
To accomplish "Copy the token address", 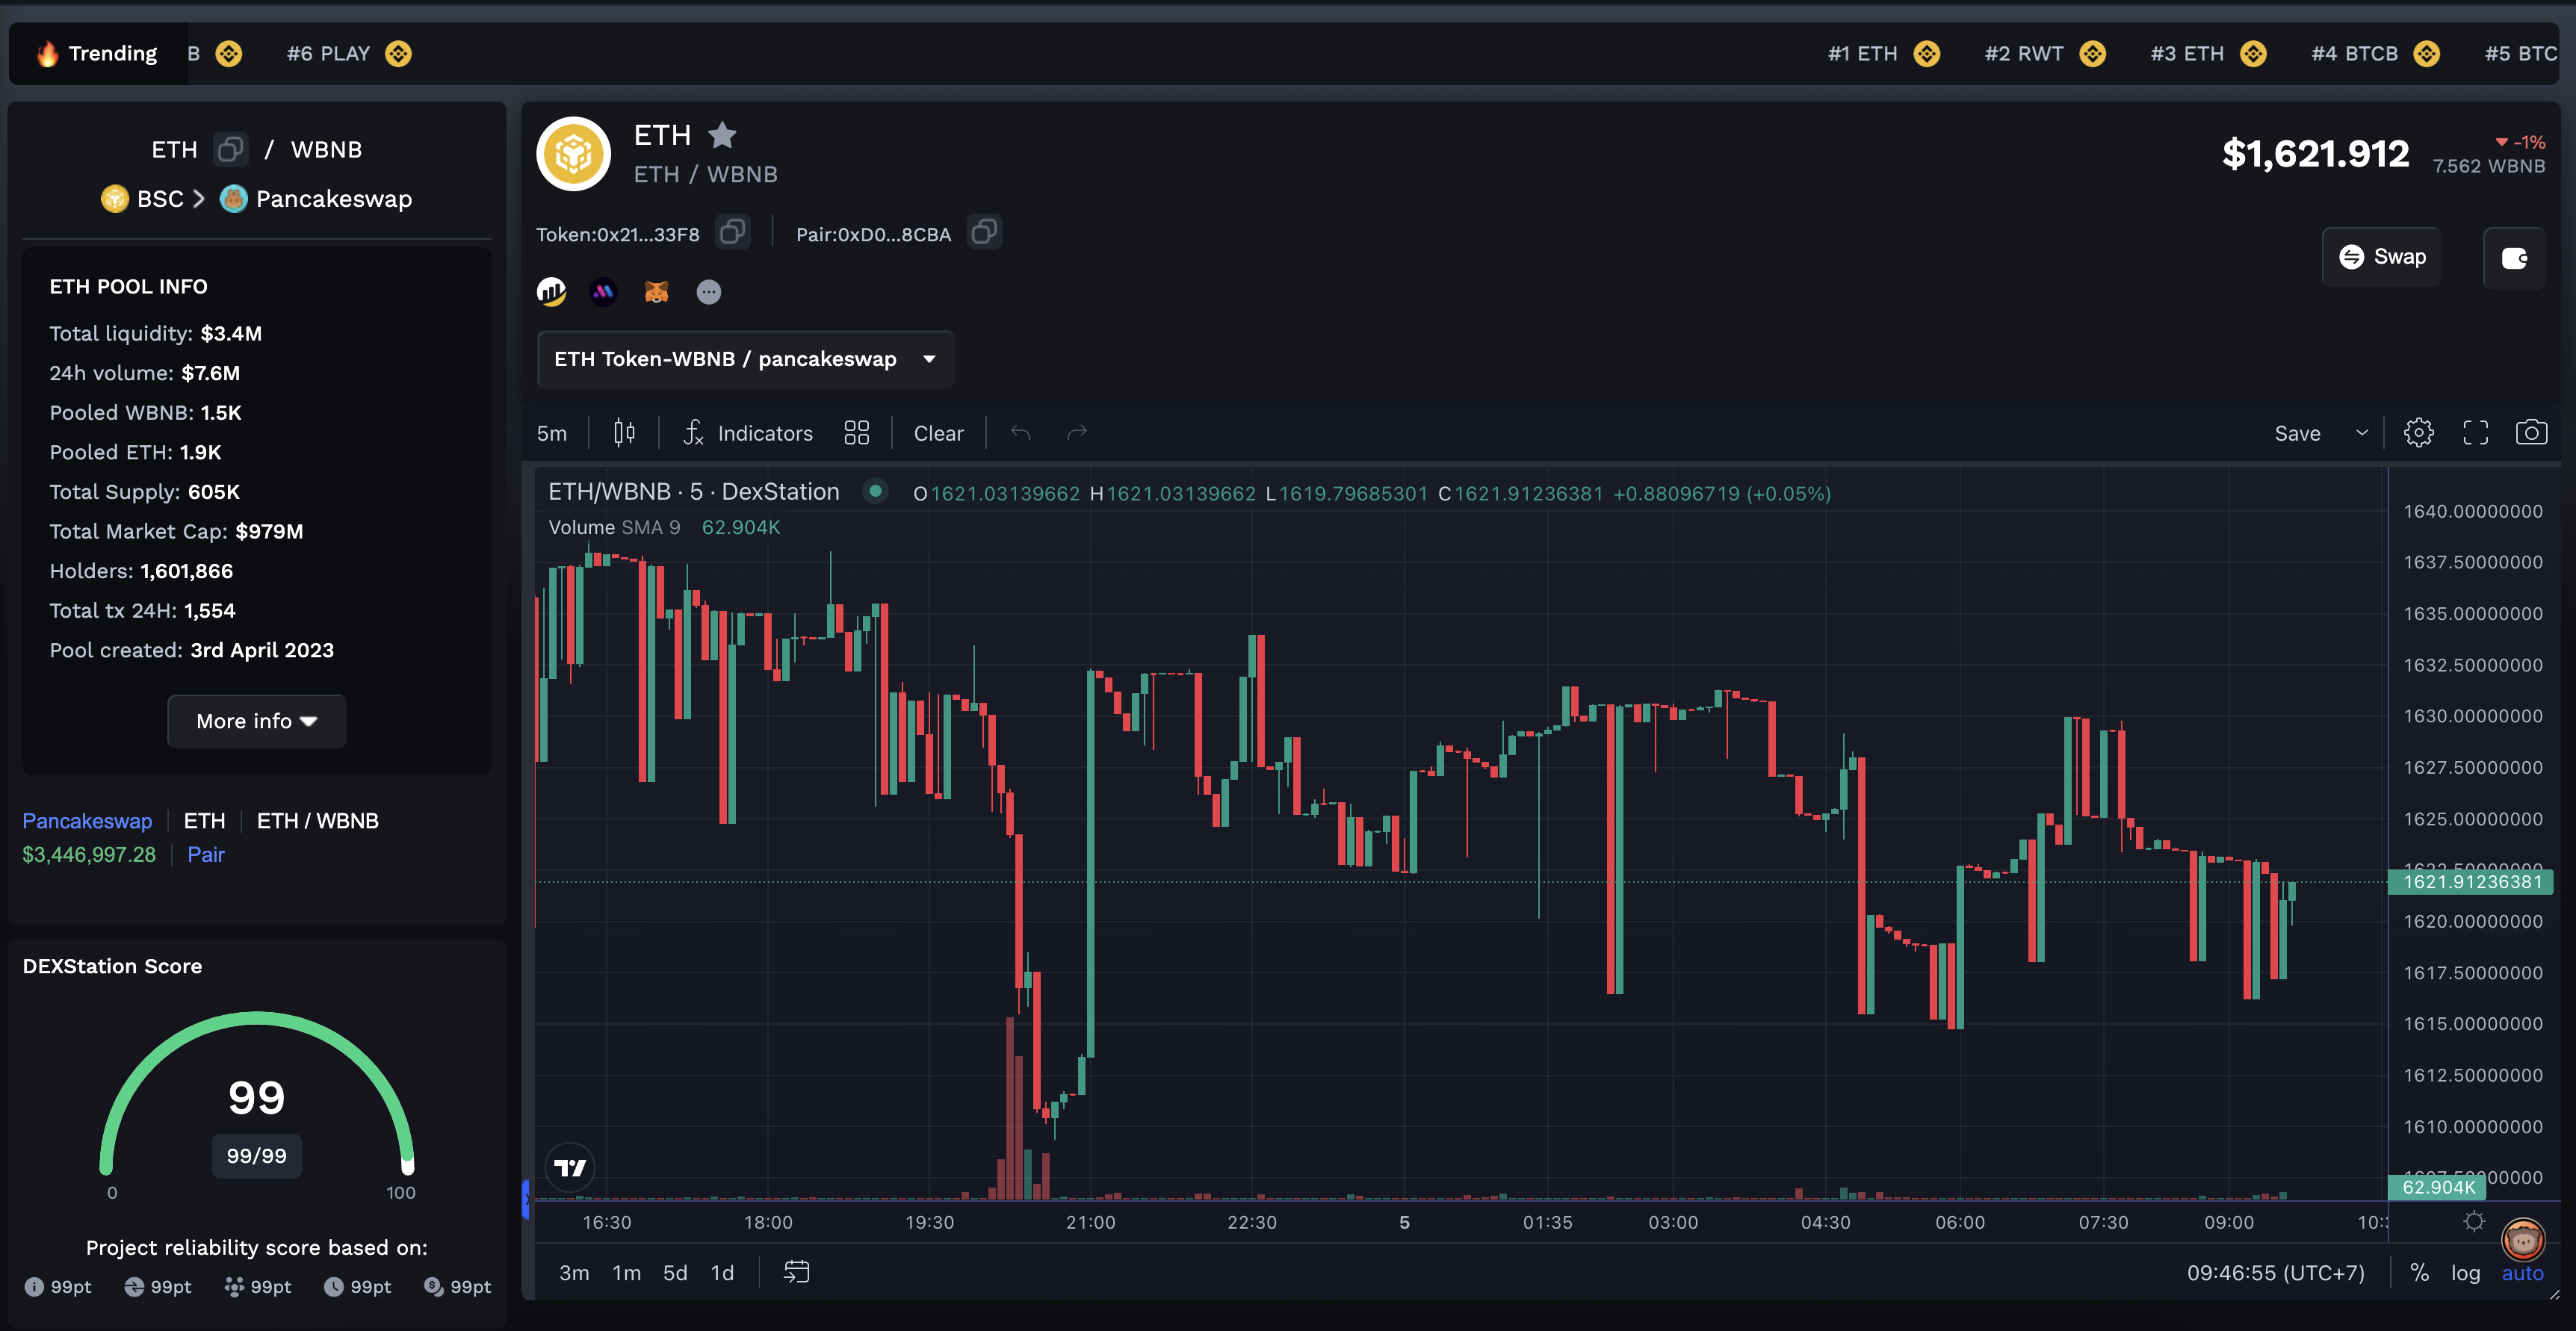I will click(x=732, y=233).
